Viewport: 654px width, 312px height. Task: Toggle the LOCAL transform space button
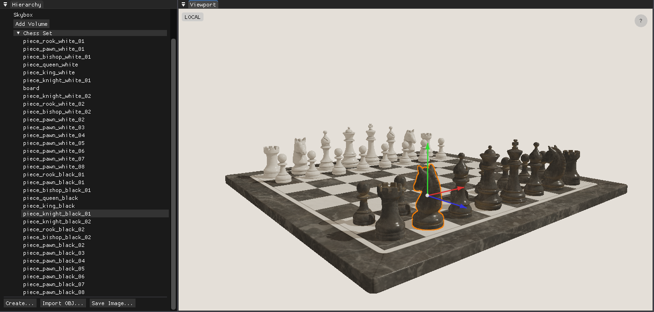pos(192,17)
